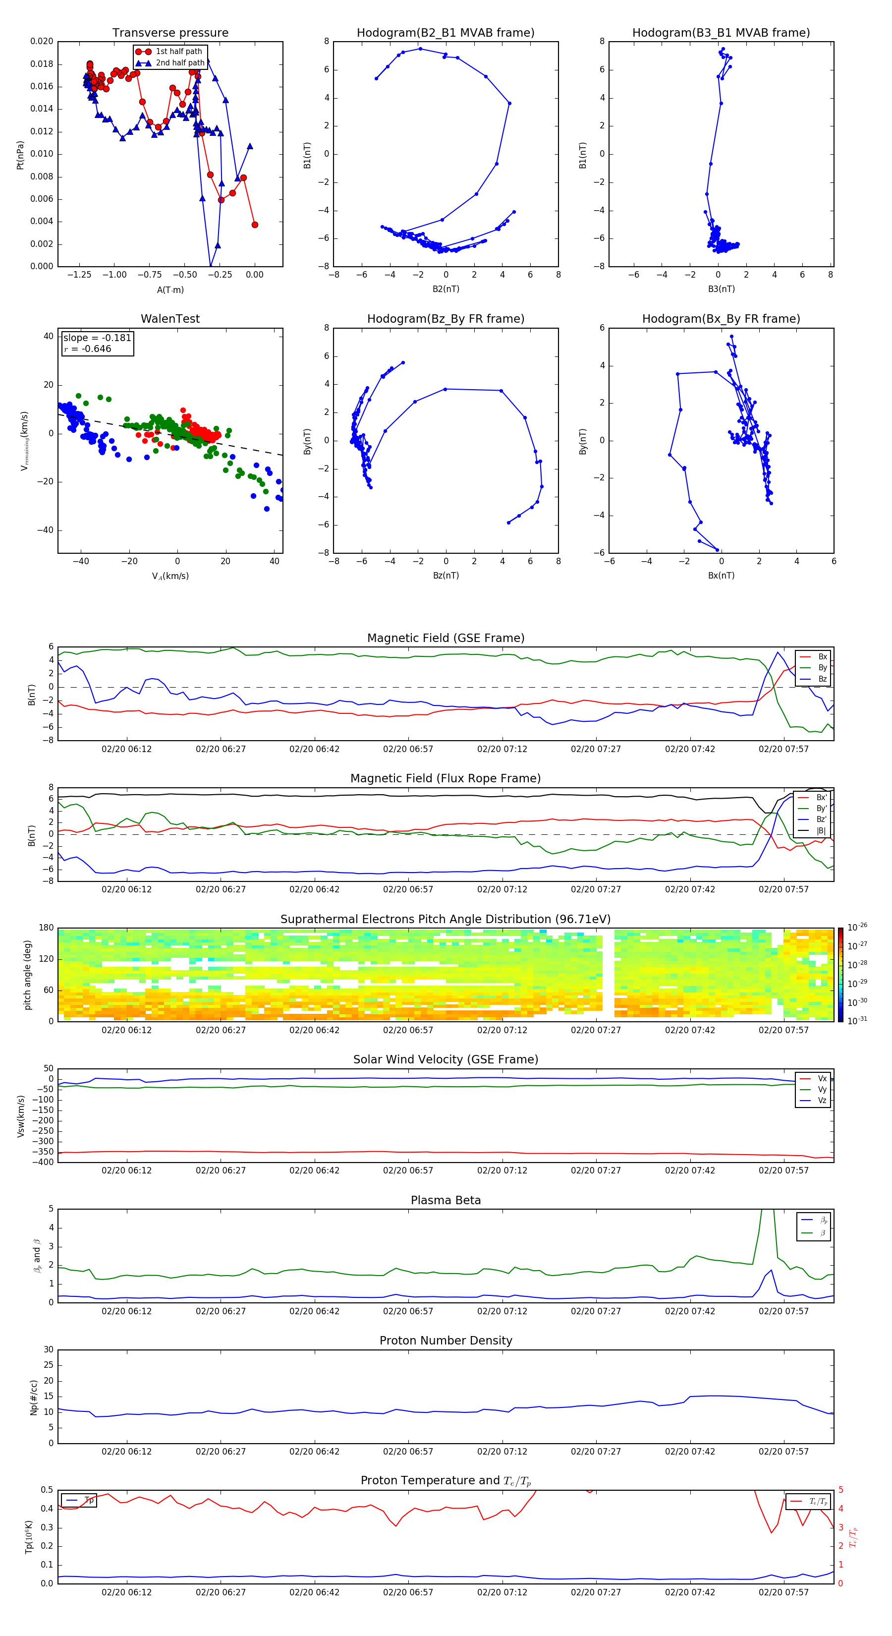Click '02/20 07:57' tick under Proton Density panel
Viewport: 892px width, 1636px height.
(783, 1451)
